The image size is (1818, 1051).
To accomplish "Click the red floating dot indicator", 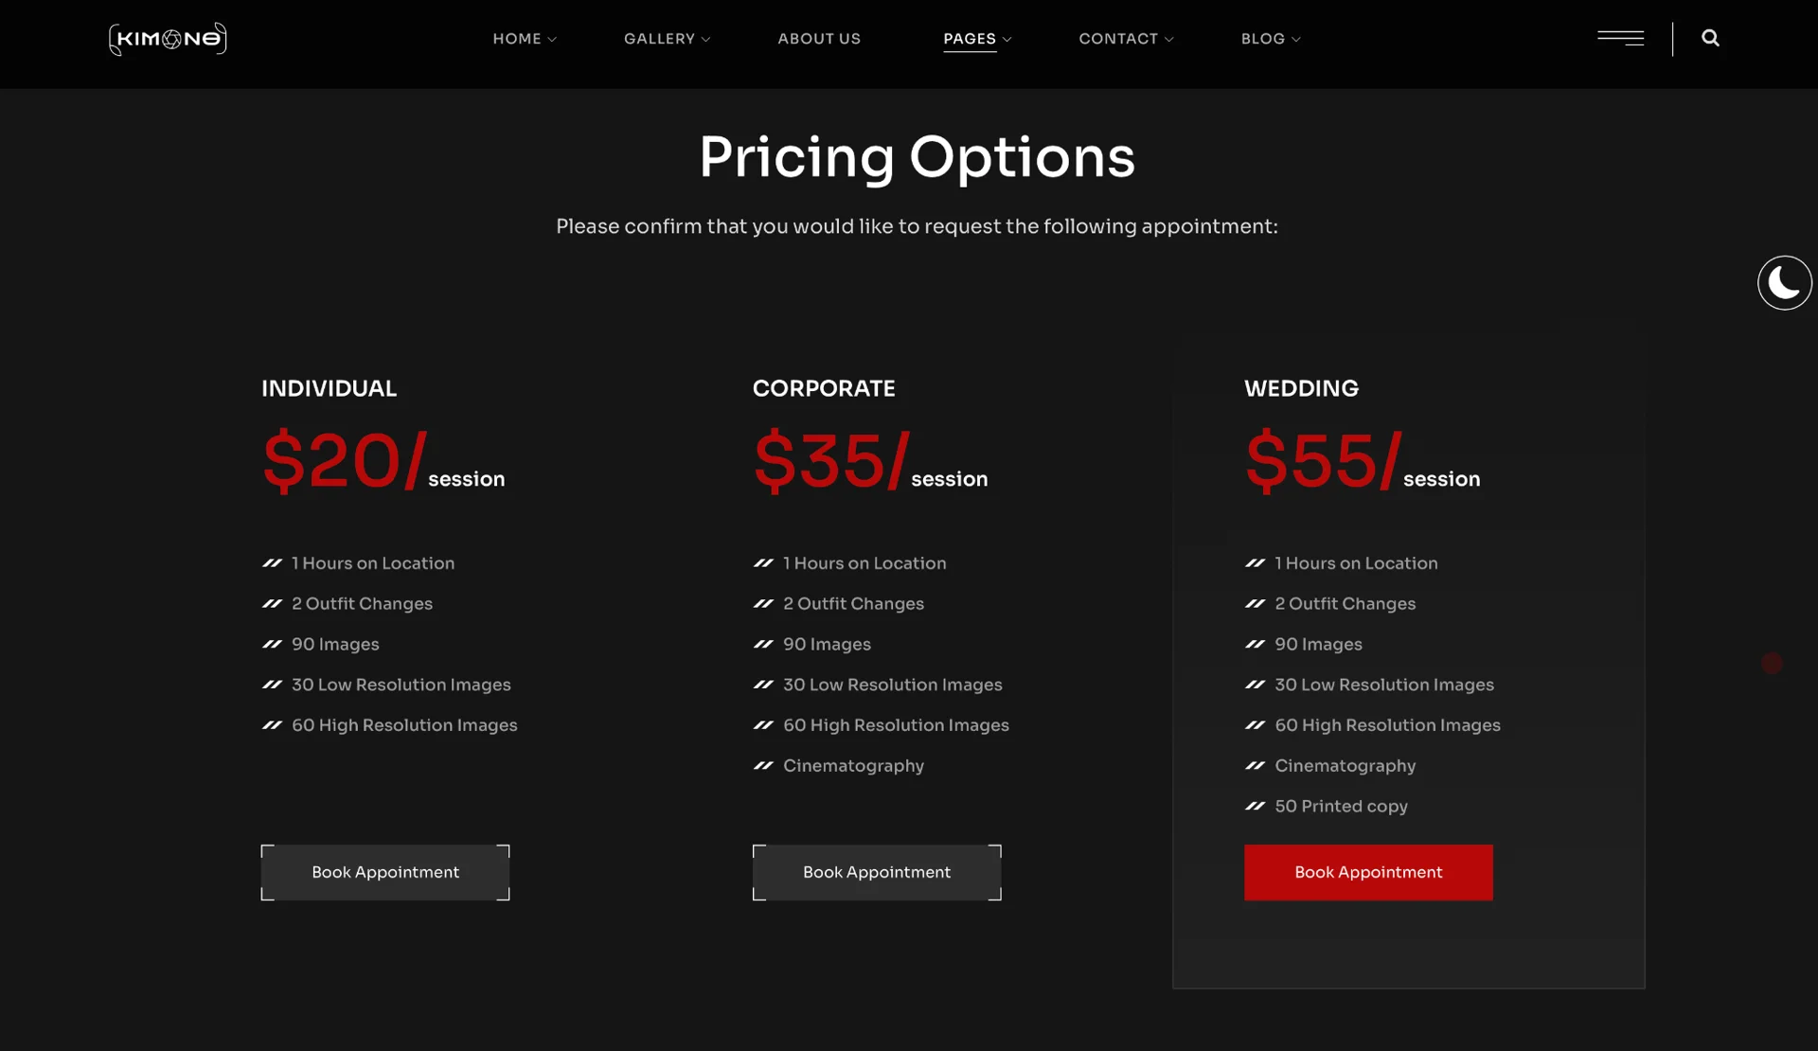I will (x=1772, y=664).
